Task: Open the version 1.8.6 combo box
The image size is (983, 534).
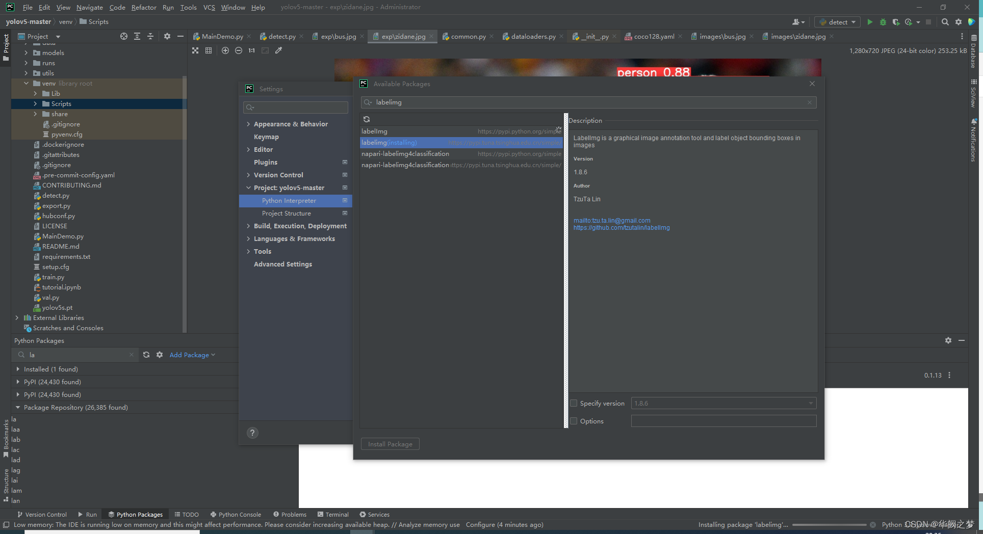Action: tap(723, 403)
